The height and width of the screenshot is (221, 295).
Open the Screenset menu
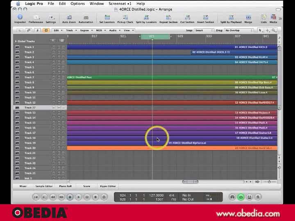point(120,4)
